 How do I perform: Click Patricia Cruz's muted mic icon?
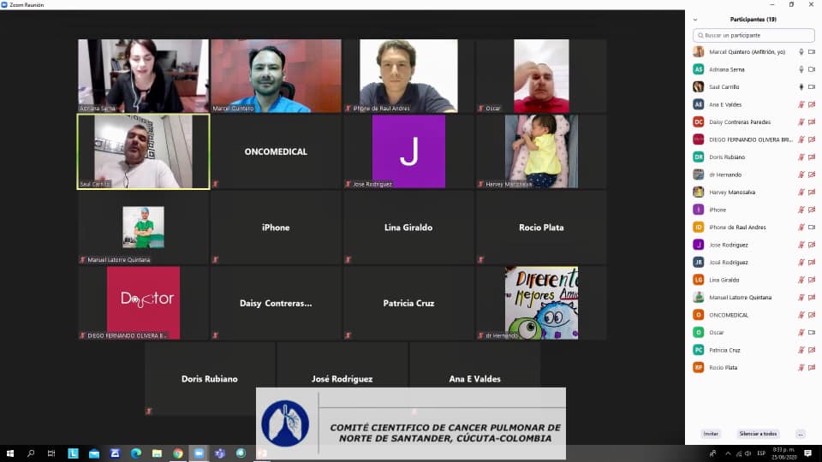point(801,351)
